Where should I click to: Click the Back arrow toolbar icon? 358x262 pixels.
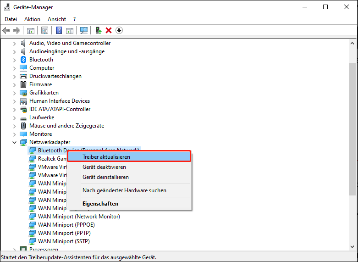6,30
